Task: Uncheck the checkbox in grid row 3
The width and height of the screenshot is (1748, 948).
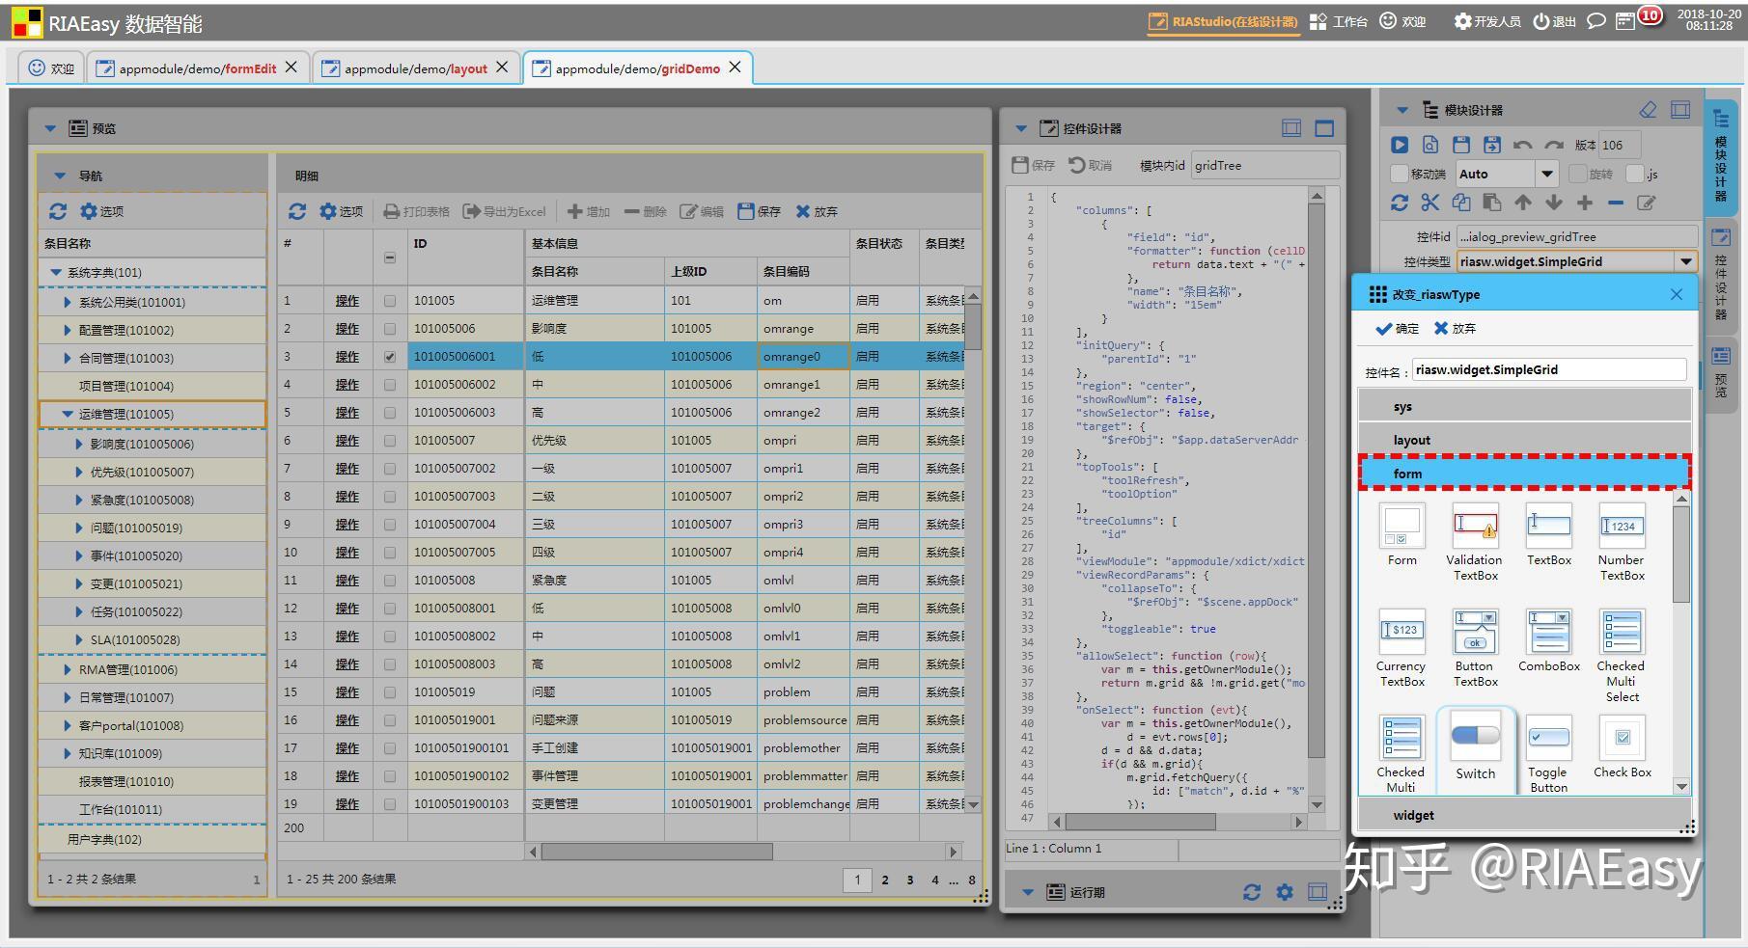Action: pyautogui.click(x=390, y=357)
